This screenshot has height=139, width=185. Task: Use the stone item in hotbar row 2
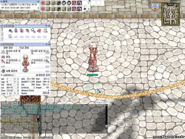85,9
